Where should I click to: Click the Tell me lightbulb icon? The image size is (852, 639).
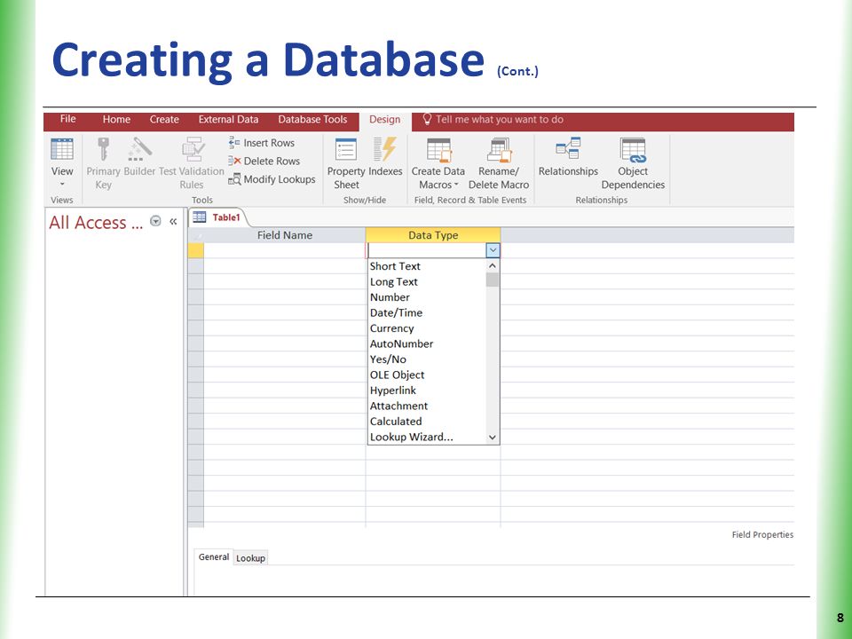(x=427, y=119)
